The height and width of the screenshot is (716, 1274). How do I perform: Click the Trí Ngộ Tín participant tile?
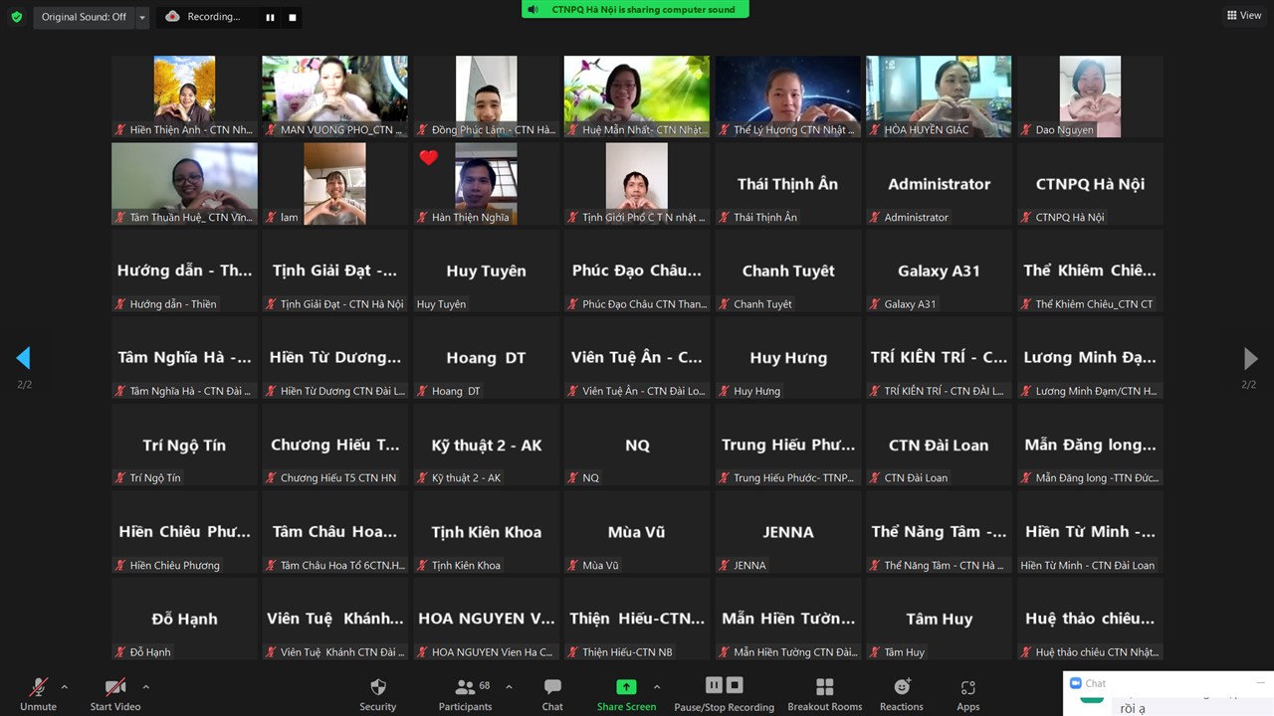(x=184, y=445)
